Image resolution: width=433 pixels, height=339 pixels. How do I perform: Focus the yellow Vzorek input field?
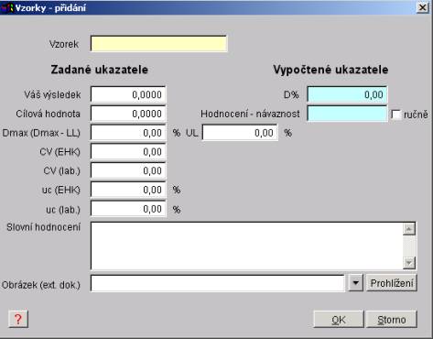click(x=158, y=44)
